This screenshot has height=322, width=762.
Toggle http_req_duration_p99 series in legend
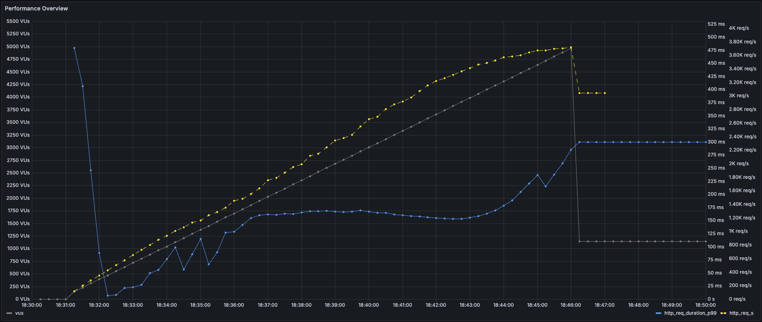pos(690,313)
